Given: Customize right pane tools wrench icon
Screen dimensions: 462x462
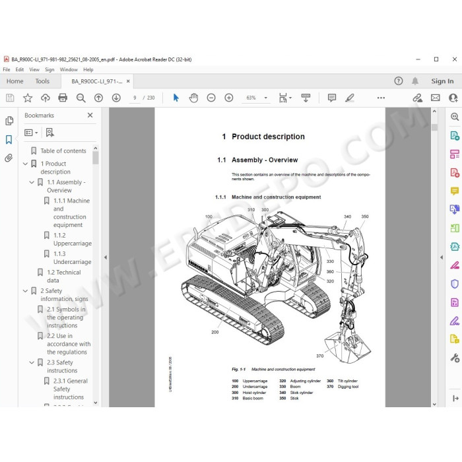Looking at the screenshot, I should point(455,358).
